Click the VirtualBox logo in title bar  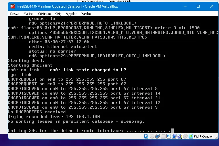pyautogui.click(x=13, y=6)
